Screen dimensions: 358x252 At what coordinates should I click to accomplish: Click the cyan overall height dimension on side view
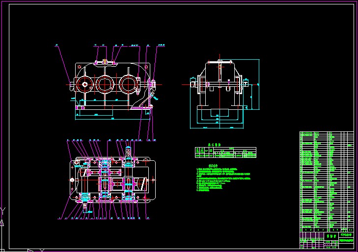259,84
